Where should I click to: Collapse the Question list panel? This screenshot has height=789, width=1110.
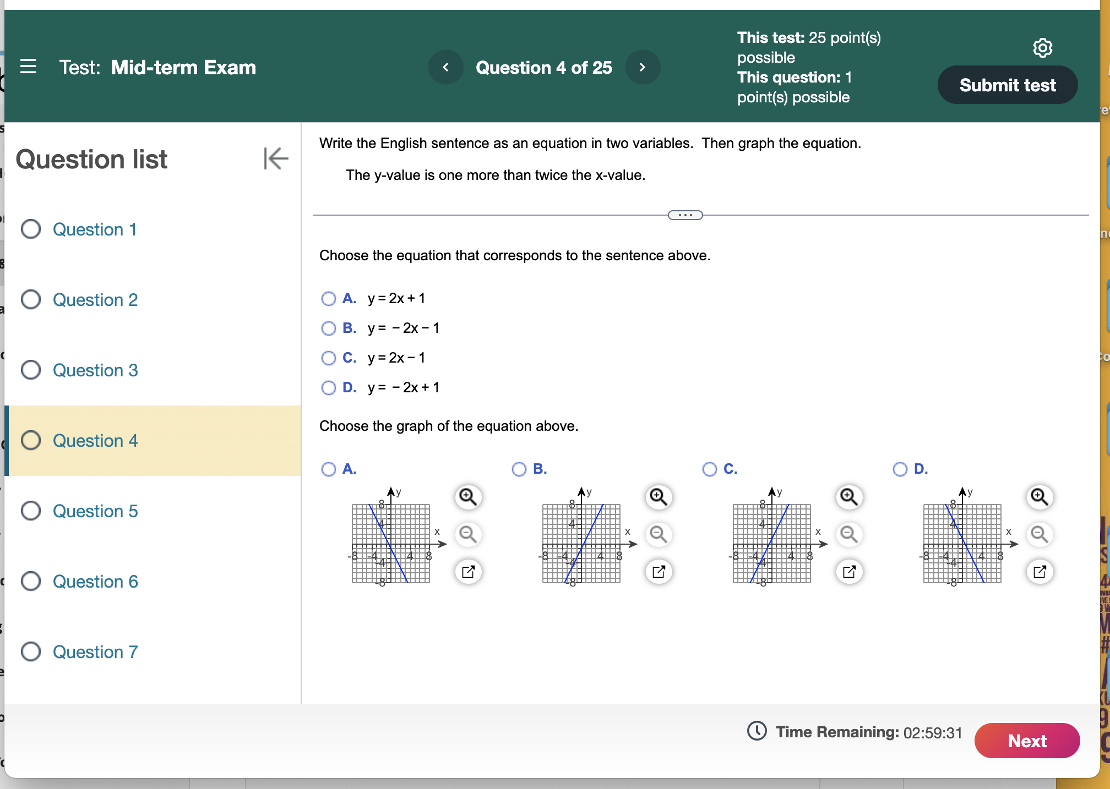[275, 159]
